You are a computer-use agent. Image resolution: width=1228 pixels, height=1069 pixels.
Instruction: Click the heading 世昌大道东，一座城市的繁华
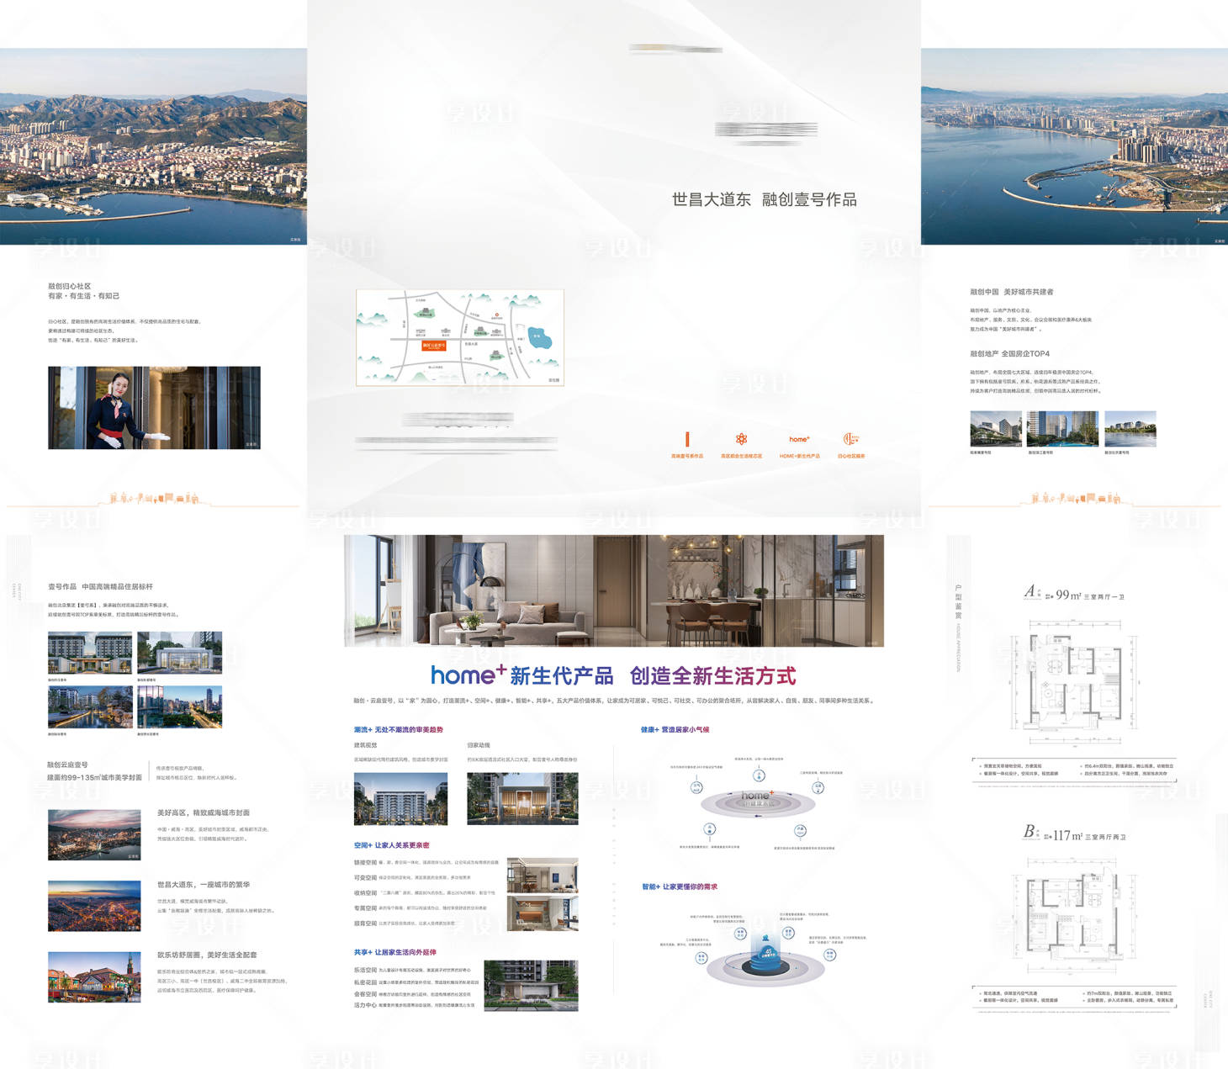pyautogui.click(x=204, y=885)
